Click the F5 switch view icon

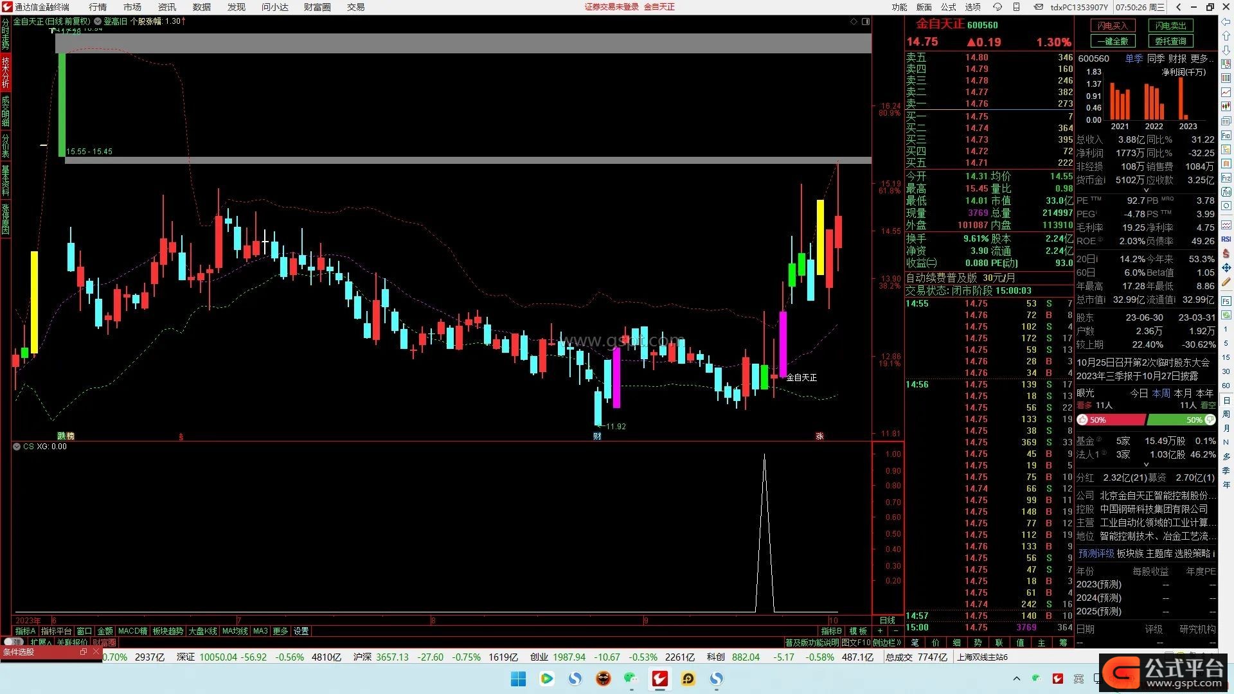click(1226, 301)
